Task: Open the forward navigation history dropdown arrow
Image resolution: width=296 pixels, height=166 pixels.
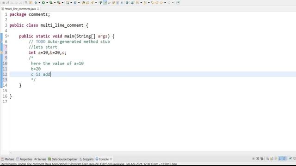Action: point(173,3)
